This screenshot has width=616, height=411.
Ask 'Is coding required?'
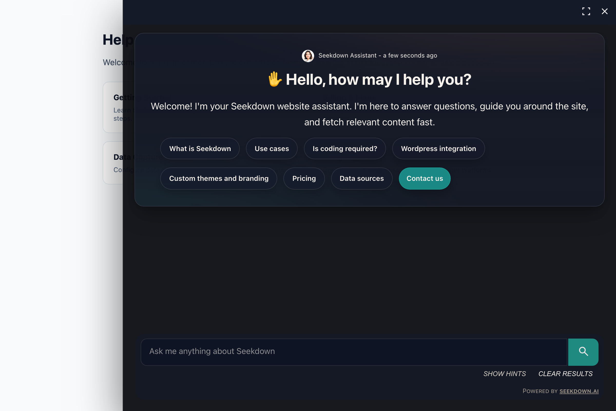[345, 148]
